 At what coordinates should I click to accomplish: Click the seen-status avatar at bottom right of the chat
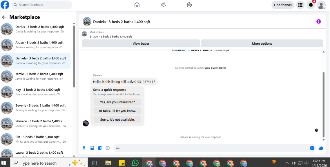[316, 130]
